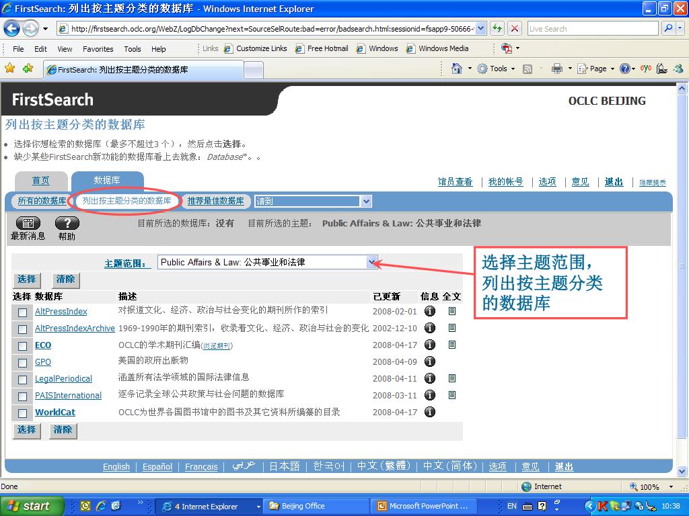This screenshot has width=689, height=516.
Task: Open the new blank tab button
Action: coord(254,70)
